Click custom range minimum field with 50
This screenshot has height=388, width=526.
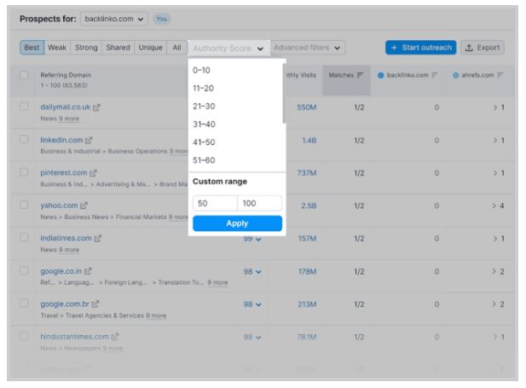(x=215, y=204)
